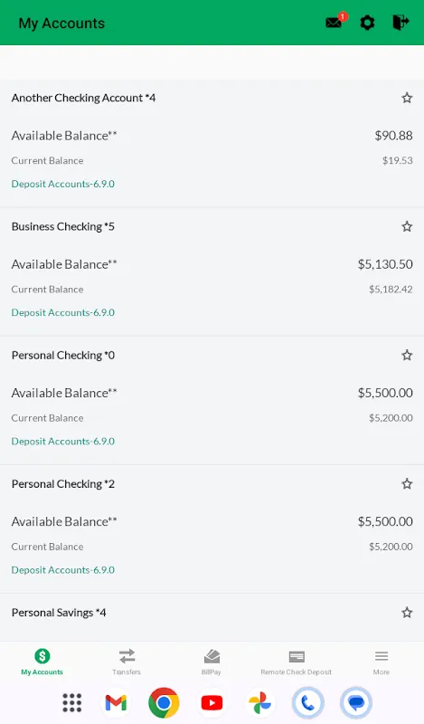Switch to Transfers tab

coord(127,662)
